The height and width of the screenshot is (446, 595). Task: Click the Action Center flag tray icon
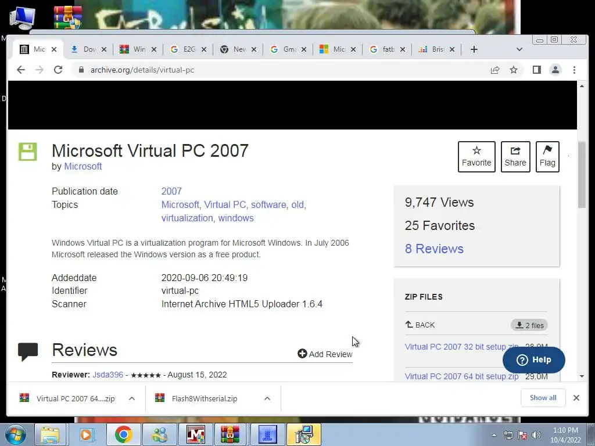point(522,435)
